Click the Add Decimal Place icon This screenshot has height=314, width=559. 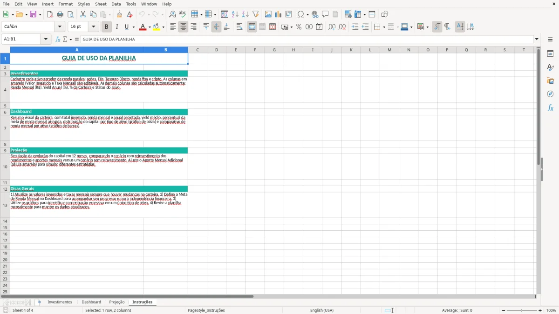click(332, 27)
